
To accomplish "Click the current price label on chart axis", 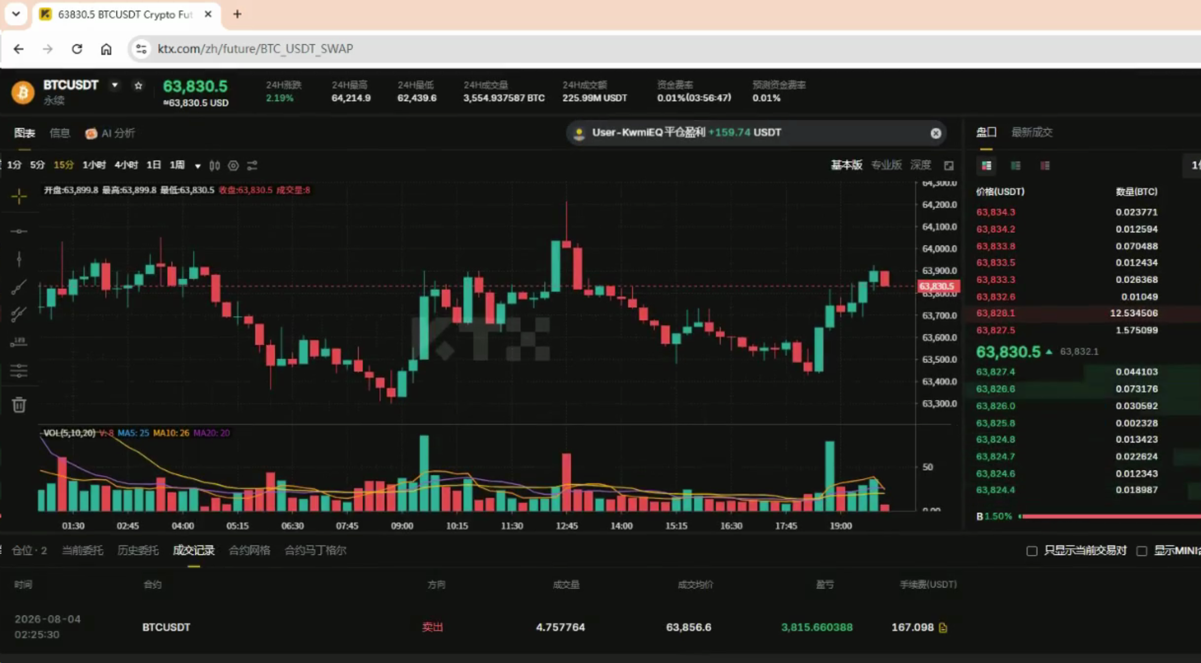I will point(938,286).
